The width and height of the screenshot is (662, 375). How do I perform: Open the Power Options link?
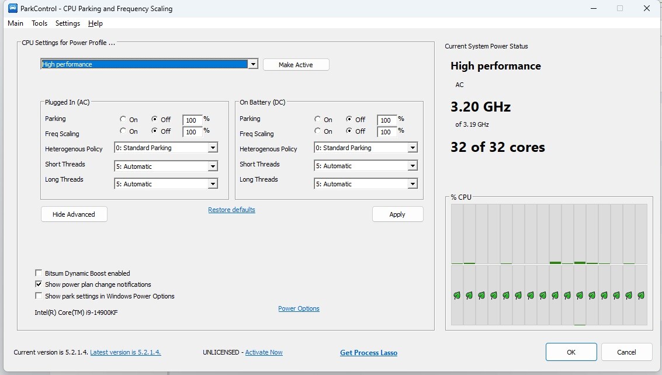[299, 308]
